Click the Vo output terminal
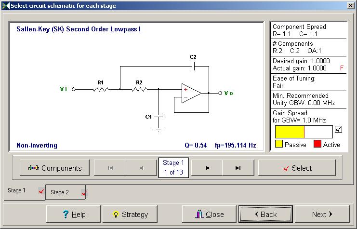The image size is (357, 229). click(x=220, y=93)
